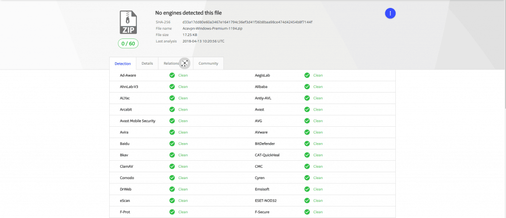The image size is (506, 218).
Task: Click the green check for Baidu
Action: (172, 144)
